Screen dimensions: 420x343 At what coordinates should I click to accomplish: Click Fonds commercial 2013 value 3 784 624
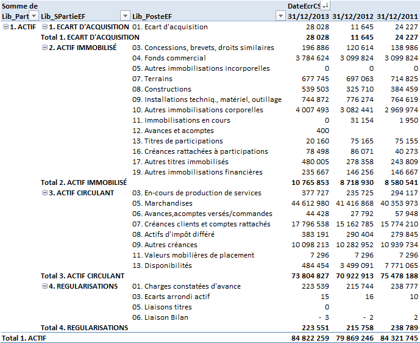tap(312, 58)
